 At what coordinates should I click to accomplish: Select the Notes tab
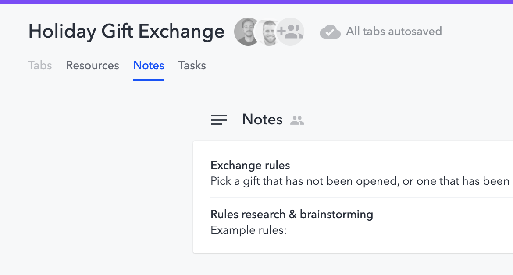pyautogui.click(x=149, y=66)
